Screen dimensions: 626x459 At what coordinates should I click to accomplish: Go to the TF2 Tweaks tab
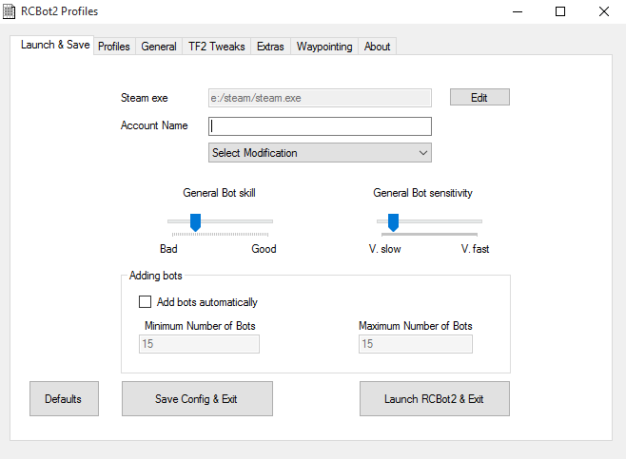coord(216,47)
